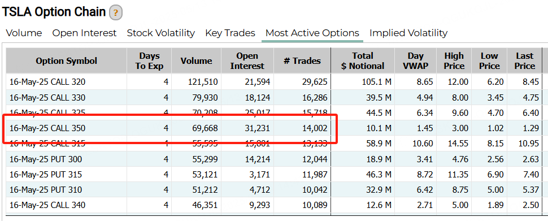Select the Most Active Options tab

312,33
